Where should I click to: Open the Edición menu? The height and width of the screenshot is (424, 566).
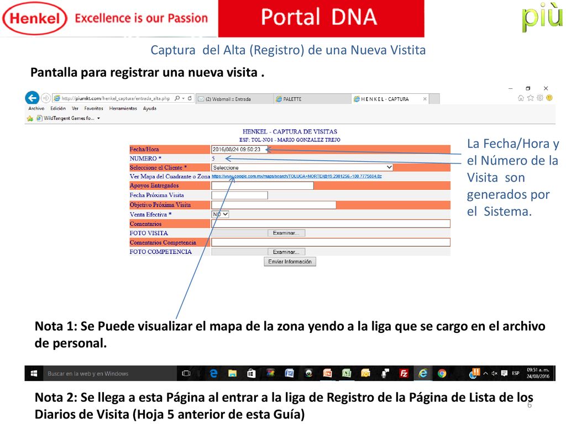[x=57, y=109]
